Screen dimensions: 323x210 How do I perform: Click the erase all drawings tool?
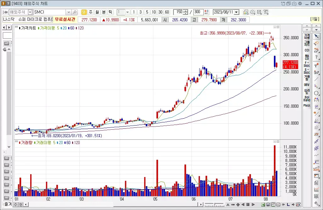point(316,50)
